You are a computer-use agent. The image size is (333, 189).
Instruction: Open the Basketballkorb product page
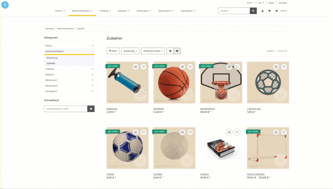click(208, 108)
